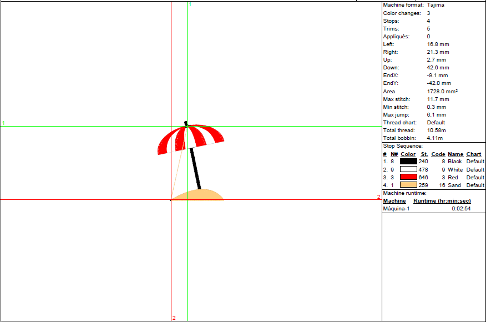Click the 'Runtime (hr:min:sec)' header
Image resolution: width=486 pixels, height=322 pixels.
pyautogui.click(x=442, y=201)
